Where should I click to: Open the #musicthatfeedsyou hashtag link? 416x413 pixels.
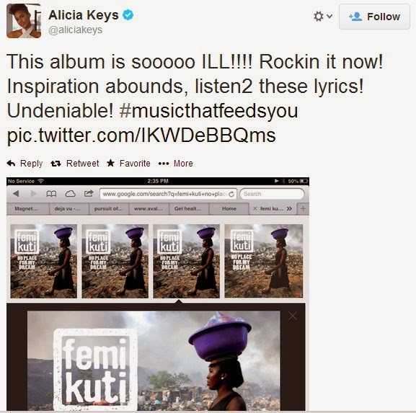[208, 110]
